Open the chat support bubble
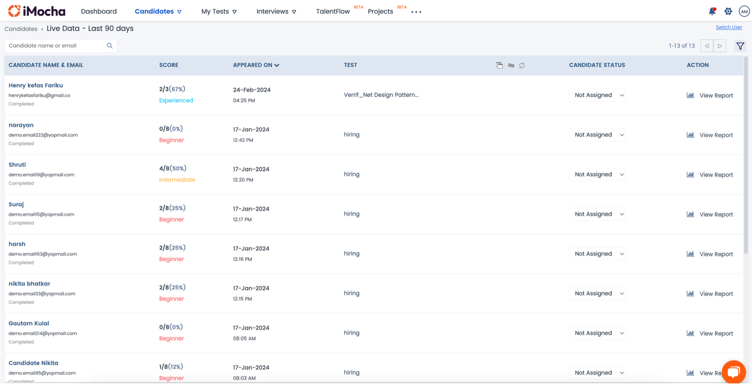Screen dimensions: 754x385 pos(733,372)
